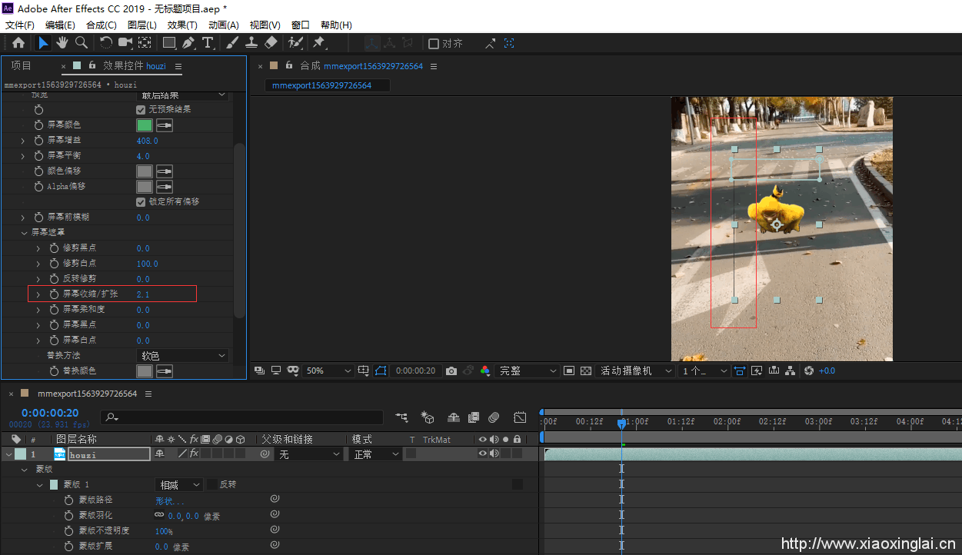
Task: Select the Unified Camera tool
Action: 125,43
